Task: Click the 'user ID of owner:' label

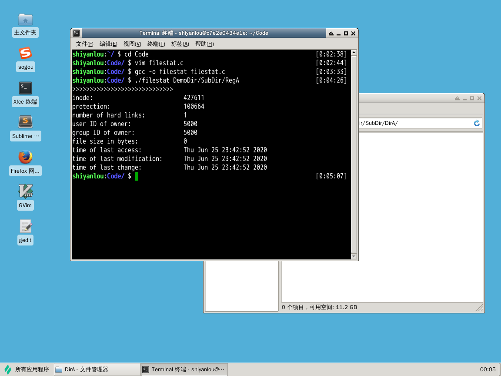Action: coord(101,124)
